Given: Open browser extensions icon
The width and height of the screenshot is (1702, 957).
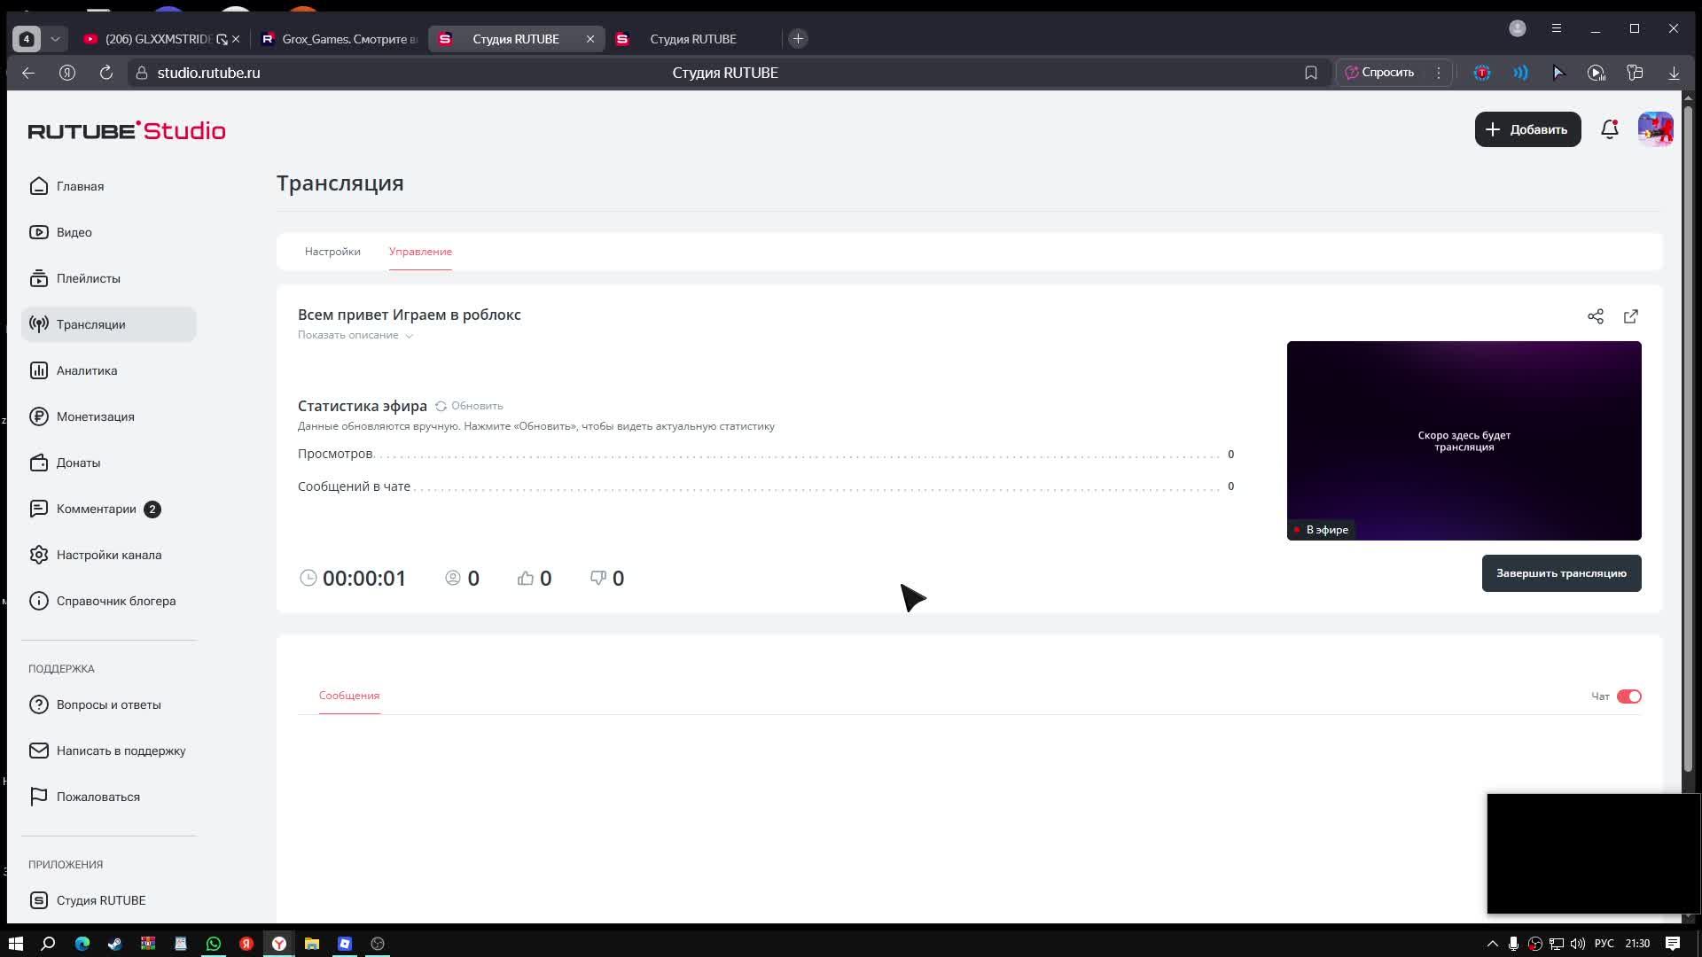Looking at the screenshot, I should [1636, 73].
